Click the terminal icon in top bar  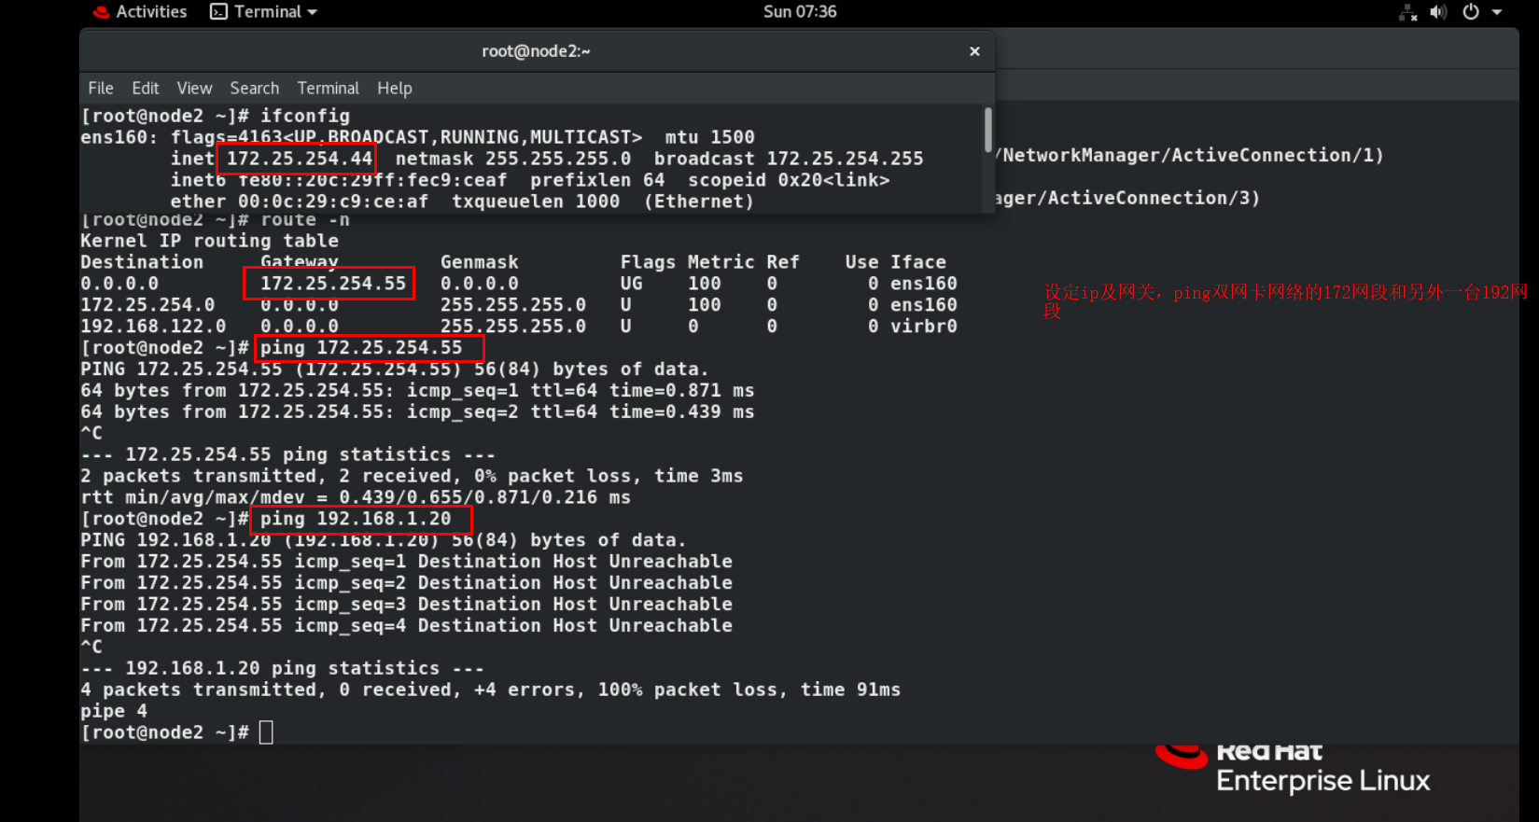218,12
